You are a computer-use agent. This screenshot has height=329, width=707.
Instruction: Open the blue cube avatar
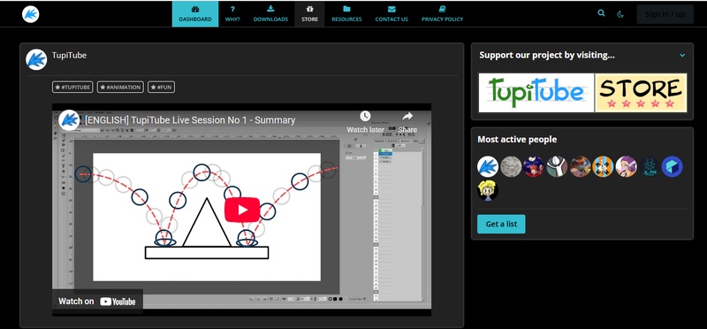[x=673, y=166]
